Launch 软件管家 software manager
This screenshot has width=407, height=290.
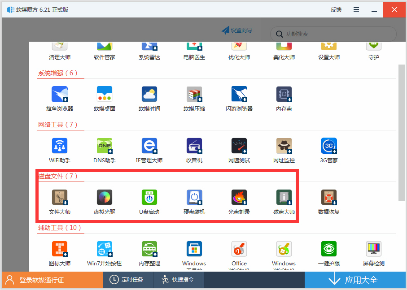click(105, 52)
